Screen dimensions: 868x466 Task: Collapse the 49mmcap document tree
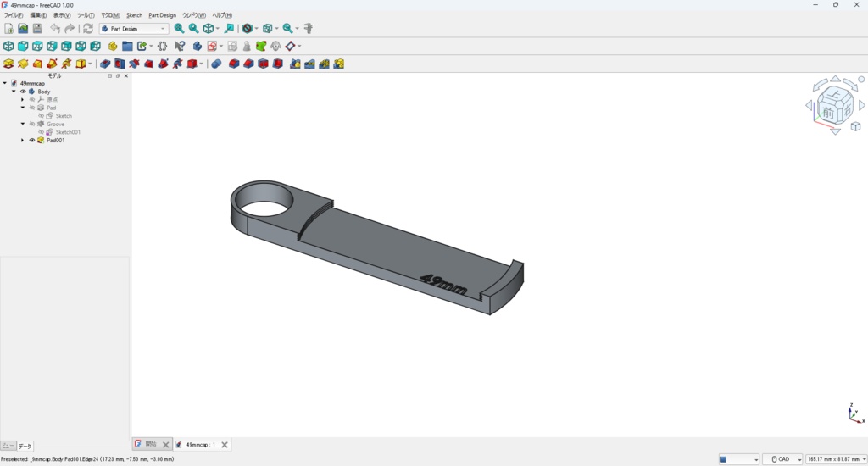point(4,83)
